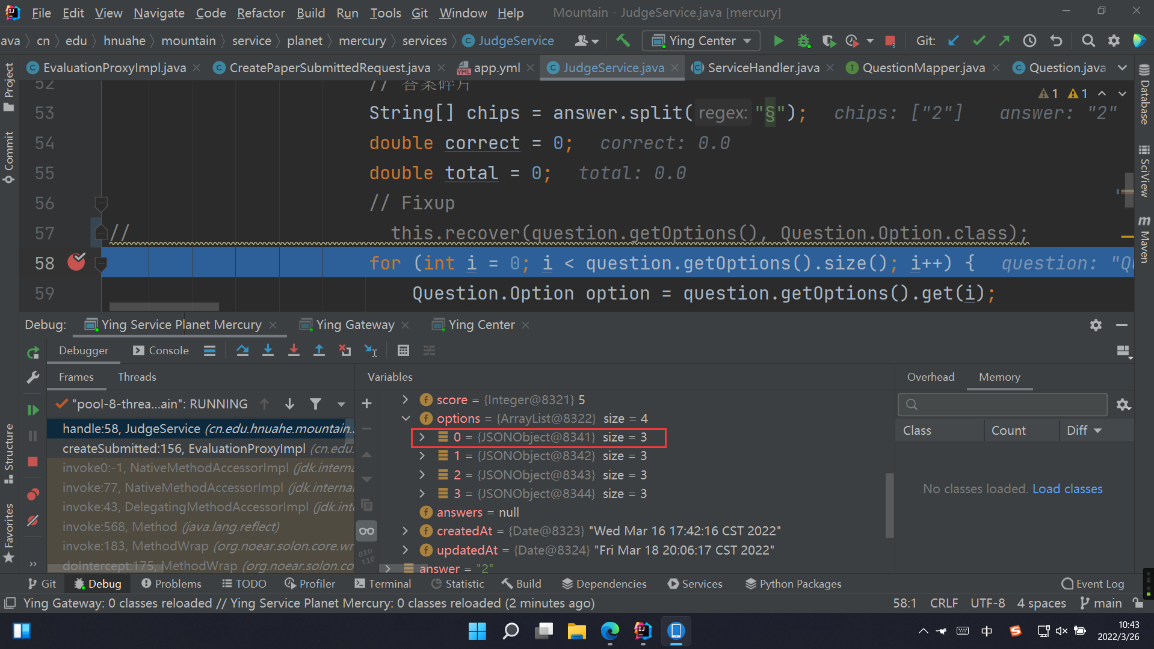Screen dimensions: 1154x649
Task: View breakpoints with double red circles icon
Action: click(33, 494)
